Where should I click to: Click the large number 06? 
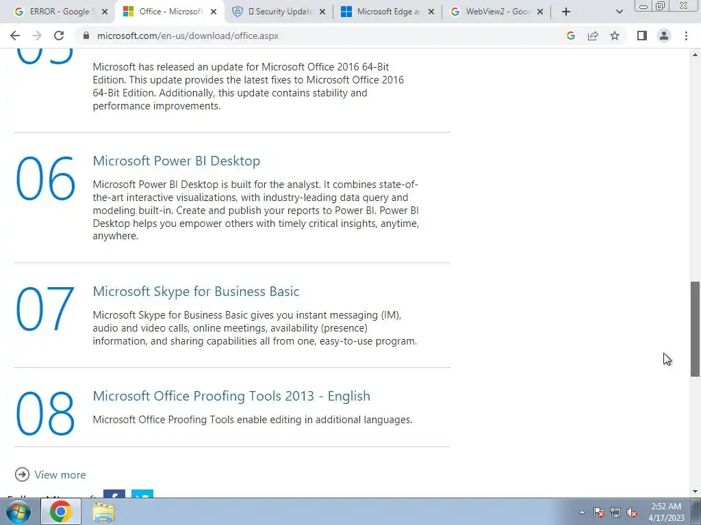45,178
